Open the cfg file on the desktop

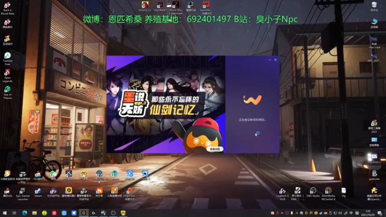click(x=344, y=192)
